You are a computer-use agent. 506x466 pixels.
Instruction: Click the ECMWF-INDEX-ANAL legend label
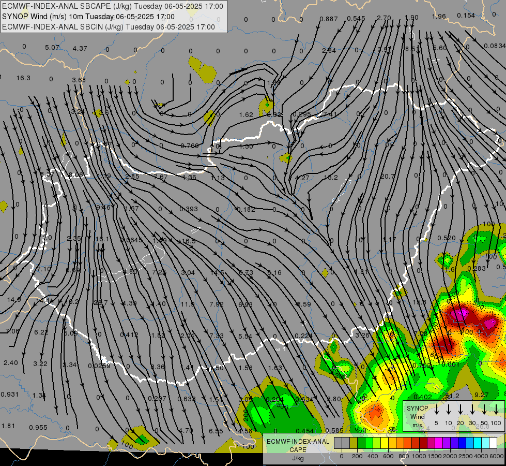tap(298, 442)
